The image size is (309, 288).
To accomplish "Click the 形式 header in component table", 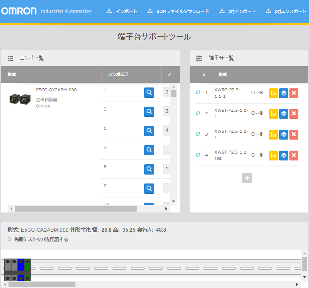I will pos(12,74).
